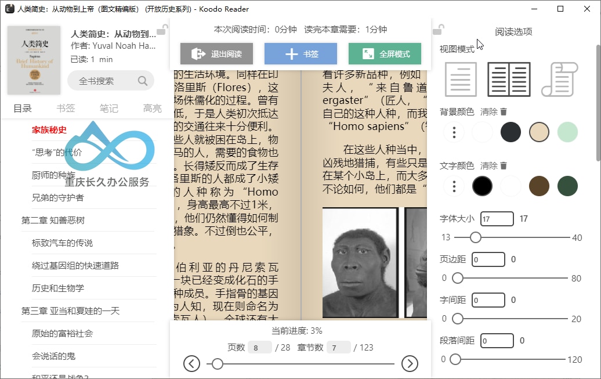The width and height of the screenshot is (601, 379).
Task: Click the 字间距 input field
Action: [x=488, y=301]
